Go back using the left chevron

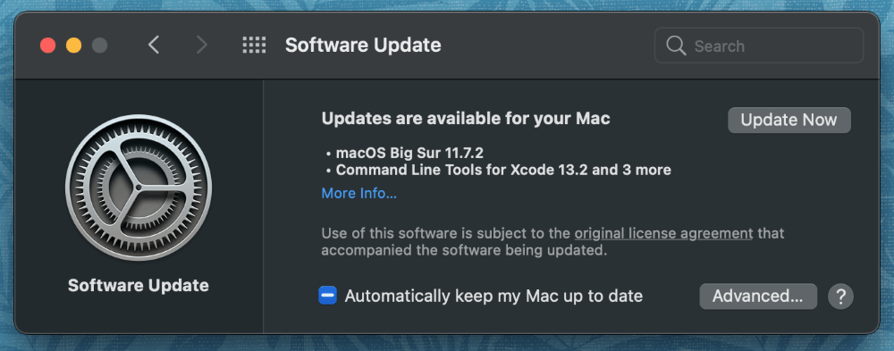(x=154, y=45)
